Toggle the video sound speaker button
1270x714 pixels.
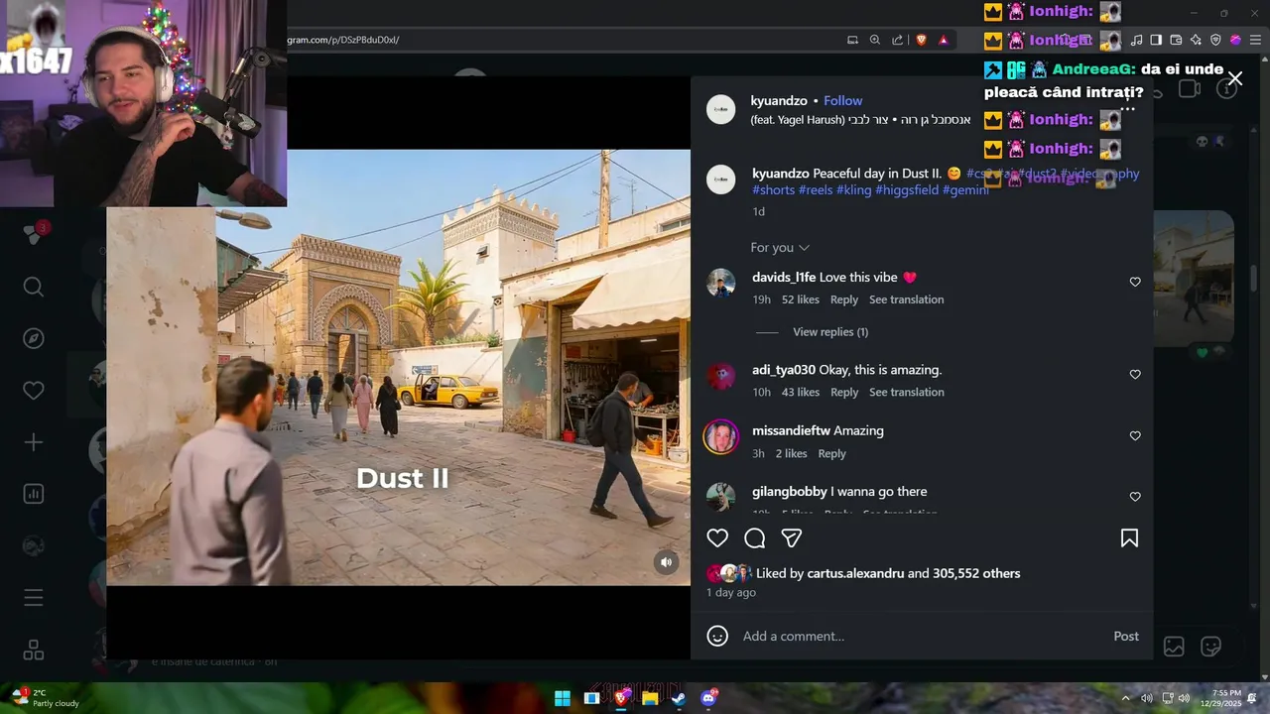coord(667,562)
